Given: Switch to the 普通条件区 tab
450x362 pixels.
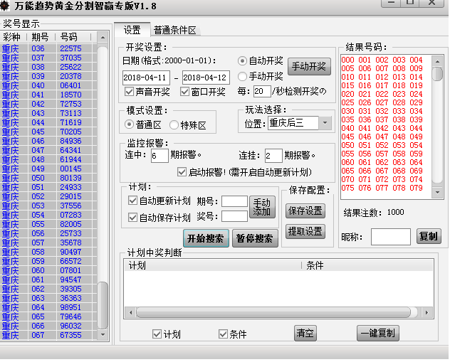Looking at the screenshot, I should (174, 30).
